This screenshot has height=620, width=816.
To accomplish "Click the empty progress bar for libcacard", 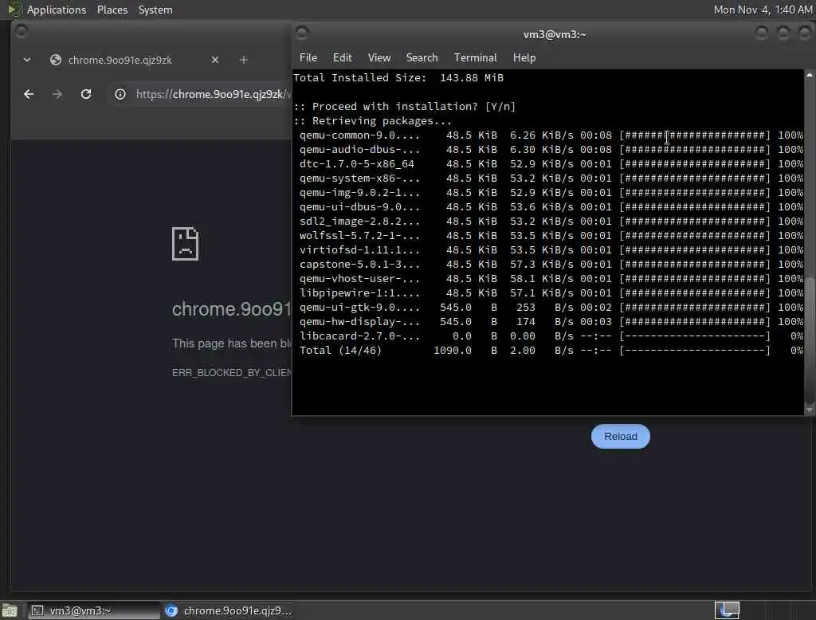I will 695,336.
